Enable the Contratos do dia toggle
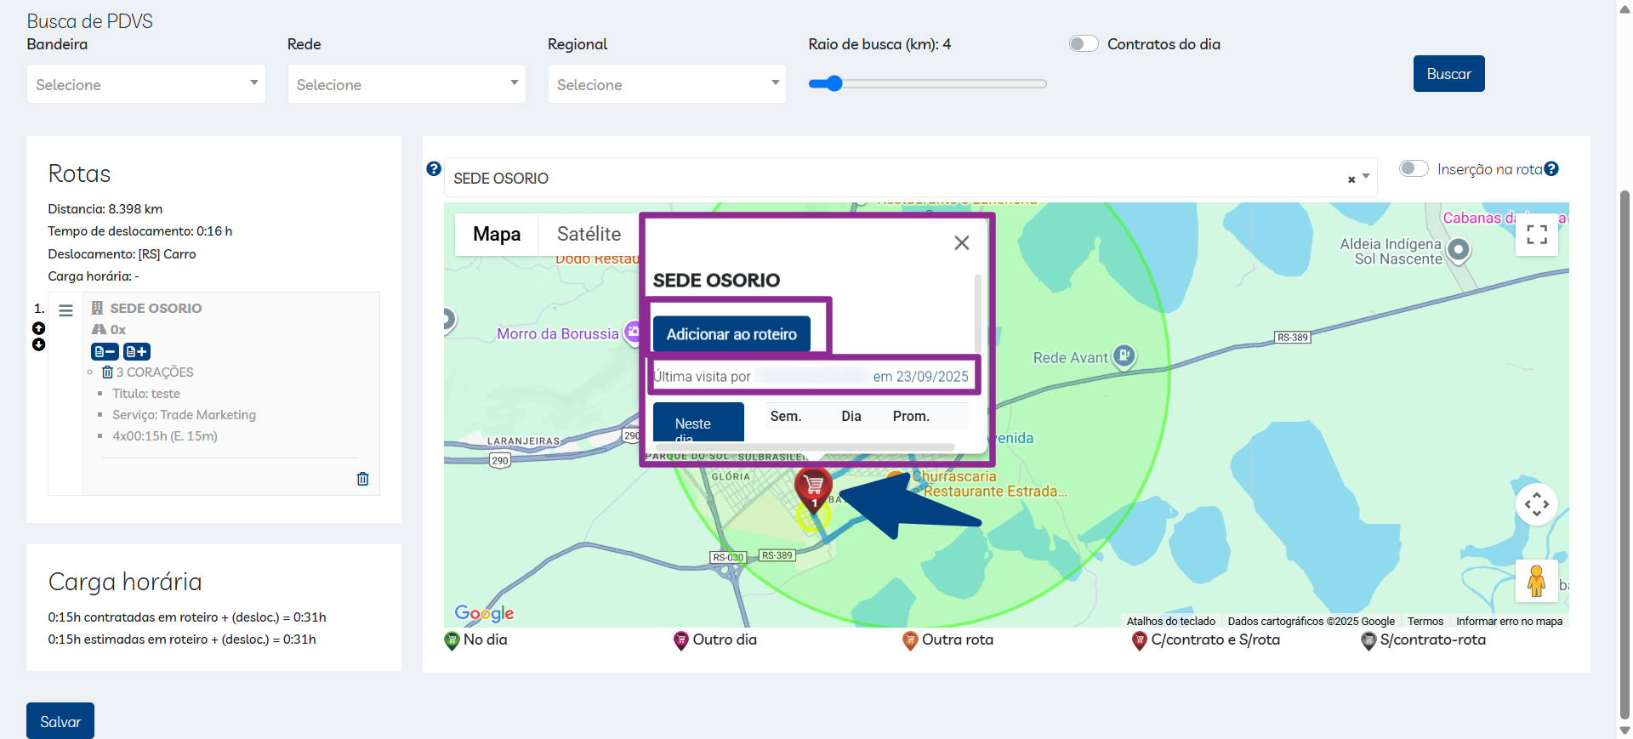 tap(1084, 44)
